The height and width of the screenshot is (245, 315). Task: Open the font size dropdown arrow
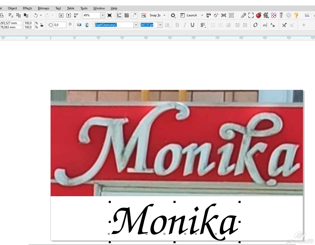click(x=160, y=25)
